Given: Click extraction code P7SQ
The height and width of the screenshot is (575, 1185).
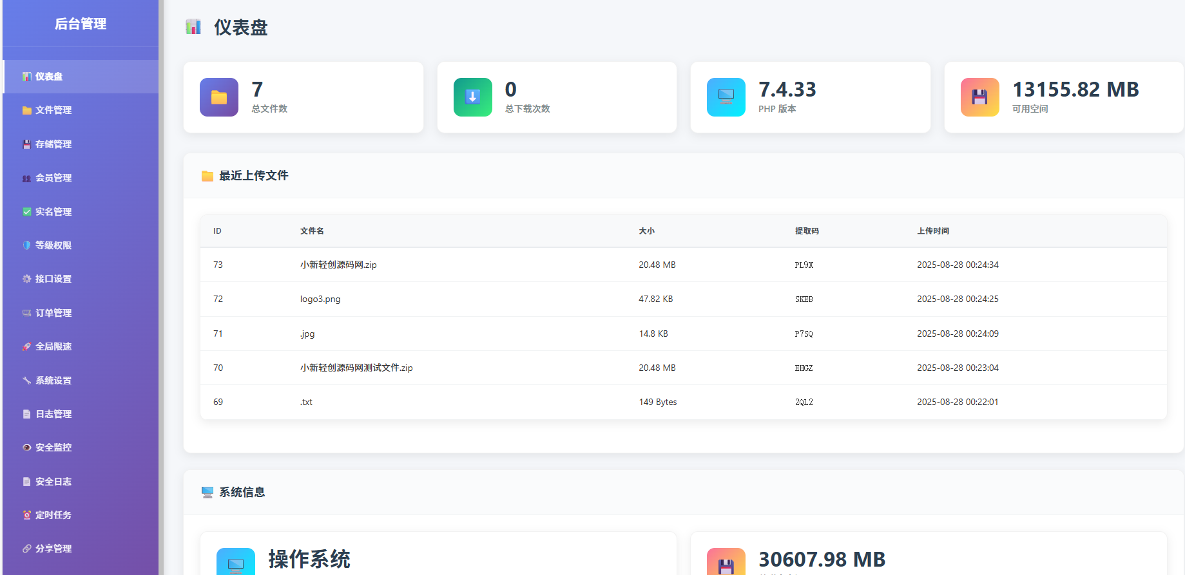Looking at the screenshot, I should tap(804, 334).
